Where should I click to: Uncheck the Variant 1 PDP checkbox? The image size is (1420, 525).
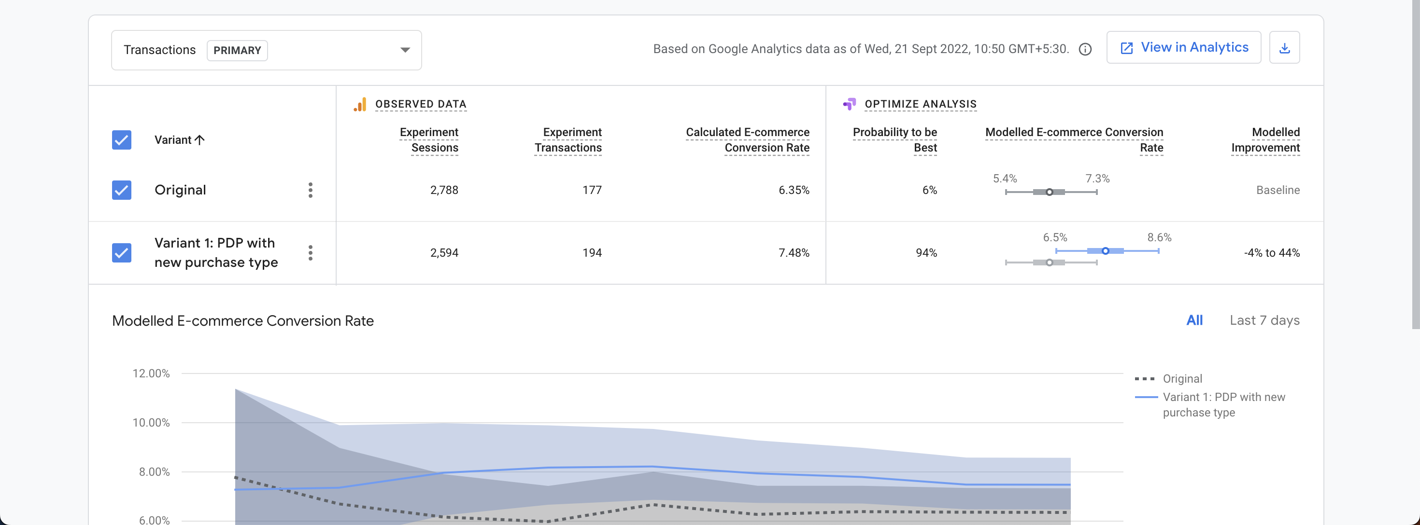tap(121, 253)
